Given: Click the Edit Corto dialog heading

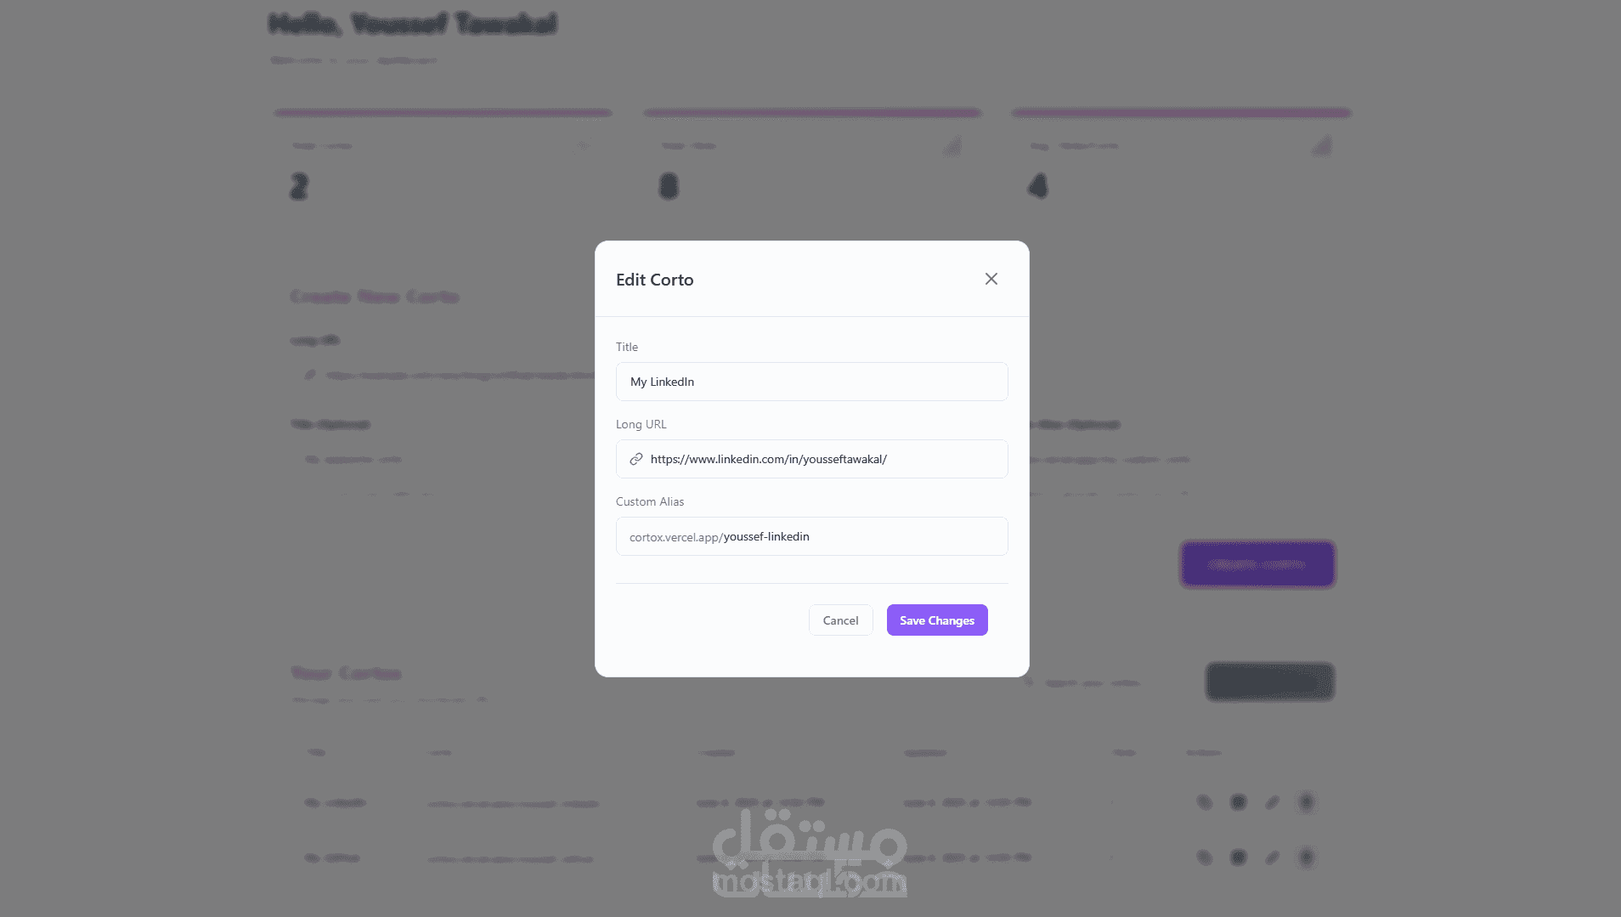Looking at the screenshot, I should [654, 280].
